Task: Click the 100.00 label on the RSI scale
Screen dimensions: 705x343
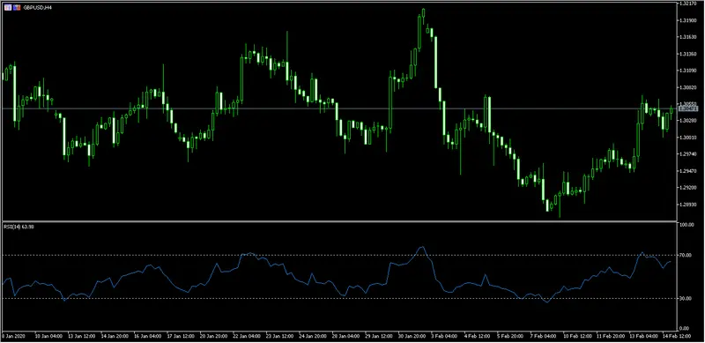Action: (x=686, y=224)
